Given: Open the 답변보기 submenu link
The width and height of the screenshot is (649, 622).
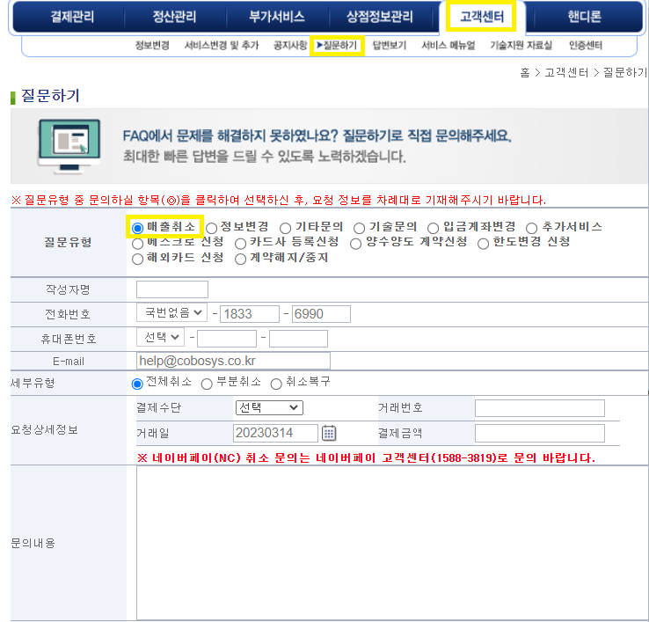Looking at the screenshot, I should click(x=390, y=45).
